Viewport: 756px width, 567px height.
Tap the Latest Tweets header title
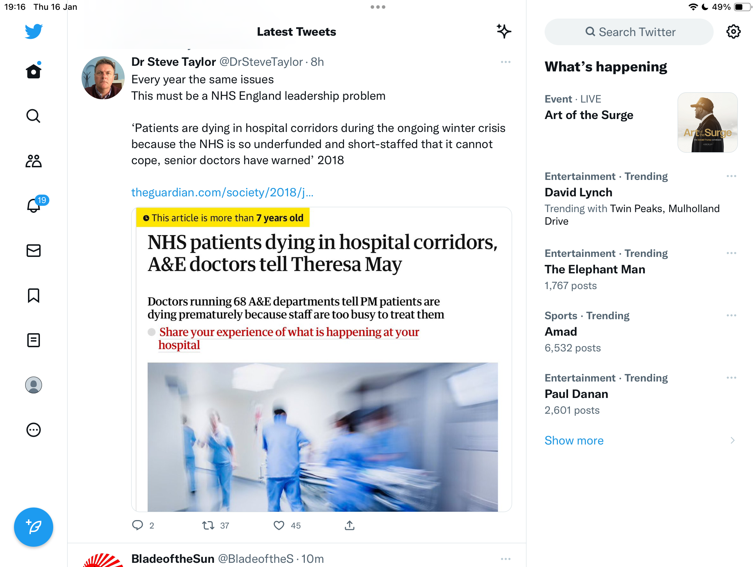point(296,32)
